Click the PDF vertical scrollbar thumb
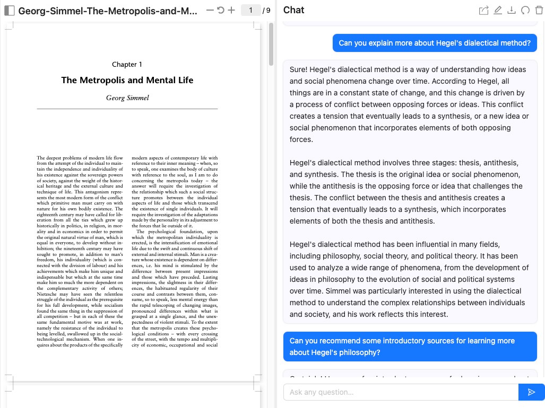545x408 pixels. [x=271, y=44]
